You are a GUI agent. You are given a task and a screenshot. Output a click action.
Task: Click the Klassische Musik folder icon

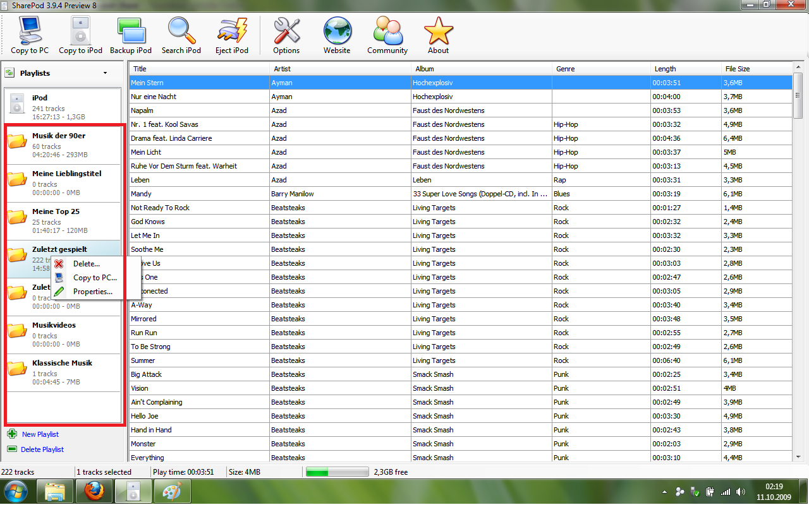[x=17, y=369]
